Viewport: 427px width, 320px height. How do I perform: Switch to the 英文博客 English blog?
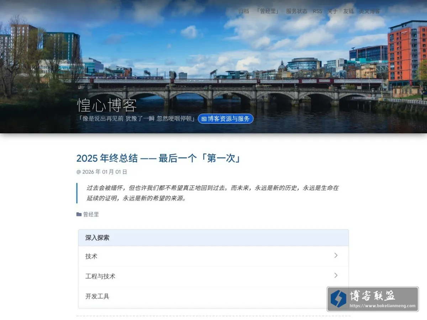click(x=369, y=11)
